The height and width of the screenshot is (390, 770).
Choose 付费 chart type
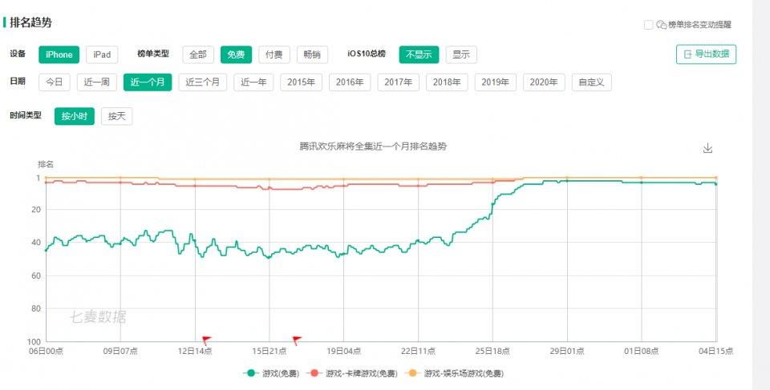point(274,54)
